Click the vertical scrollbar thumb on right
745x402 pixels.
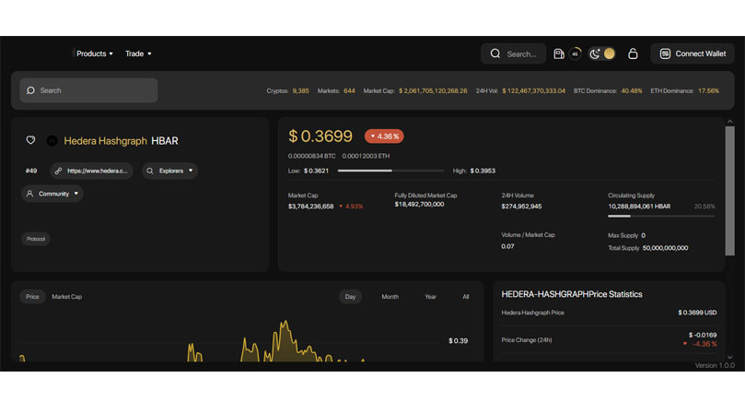(x=729, y=191)
